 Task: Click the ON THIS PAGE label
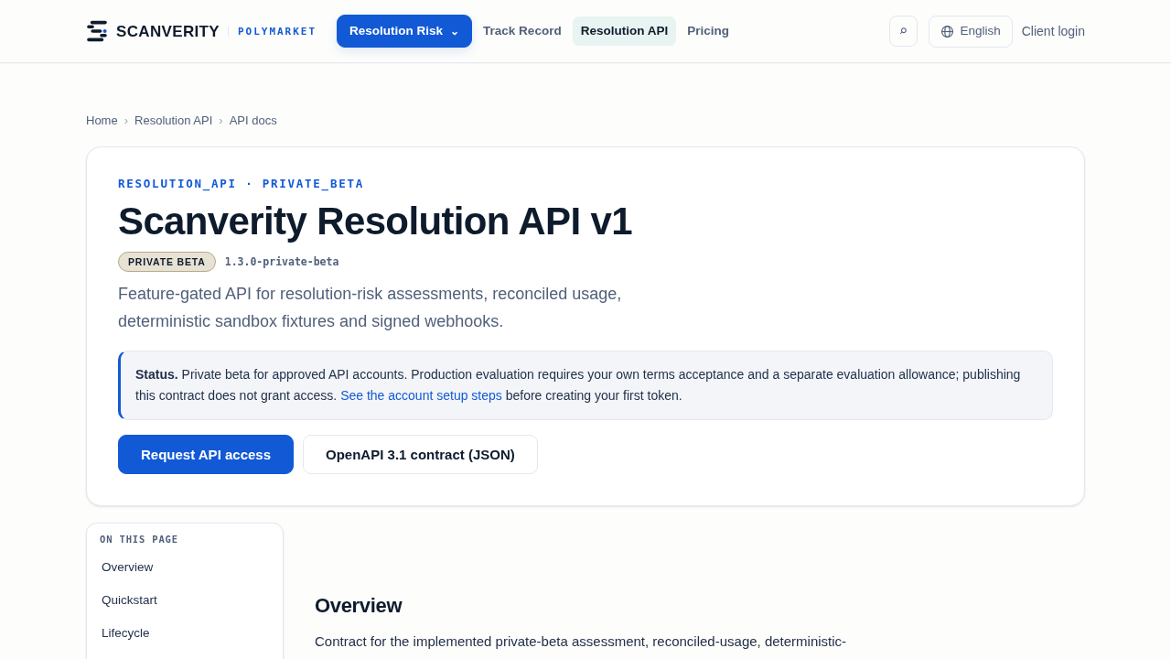click(139, 540)
